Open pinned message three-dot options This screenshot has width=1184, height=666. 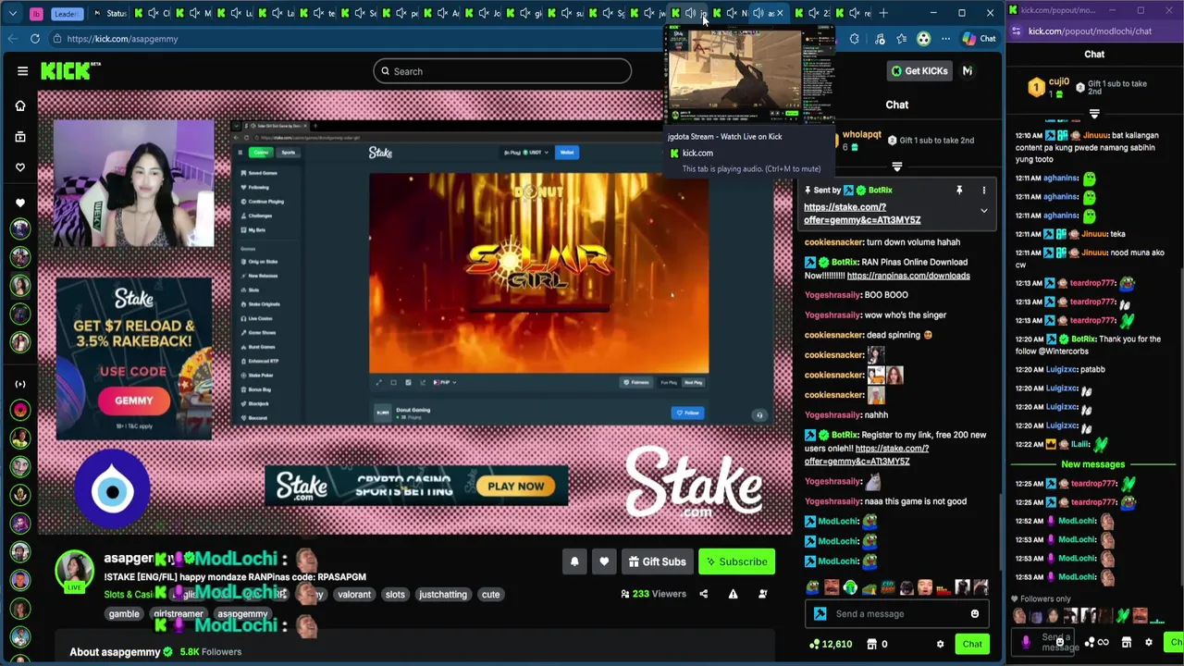[984, 190]
